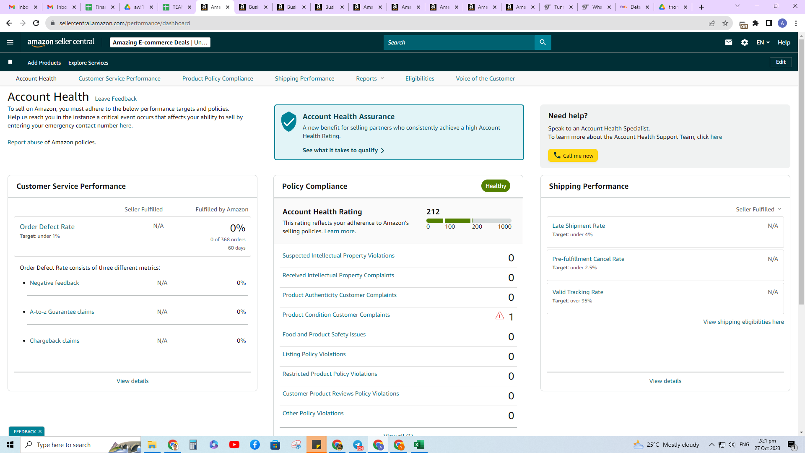Click the Account Health Assurance shield icon
Image resolution: width=805 pixels, height=453 pixels.
click(289, 122)
